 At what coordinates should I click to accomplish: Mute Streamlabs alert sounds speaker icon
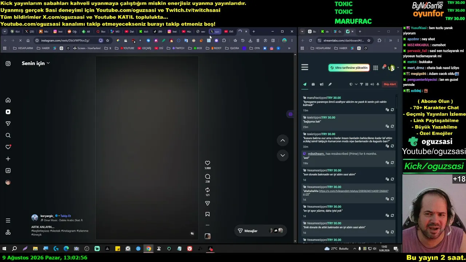[372, 84]
